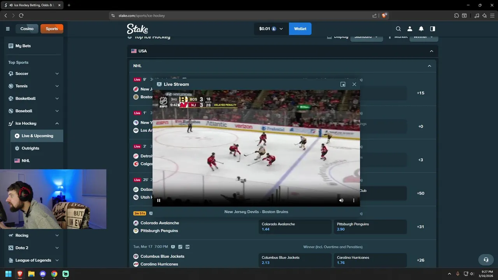Expand the Tennis sidebar section
498x280 pixels.
click(57, 86)
